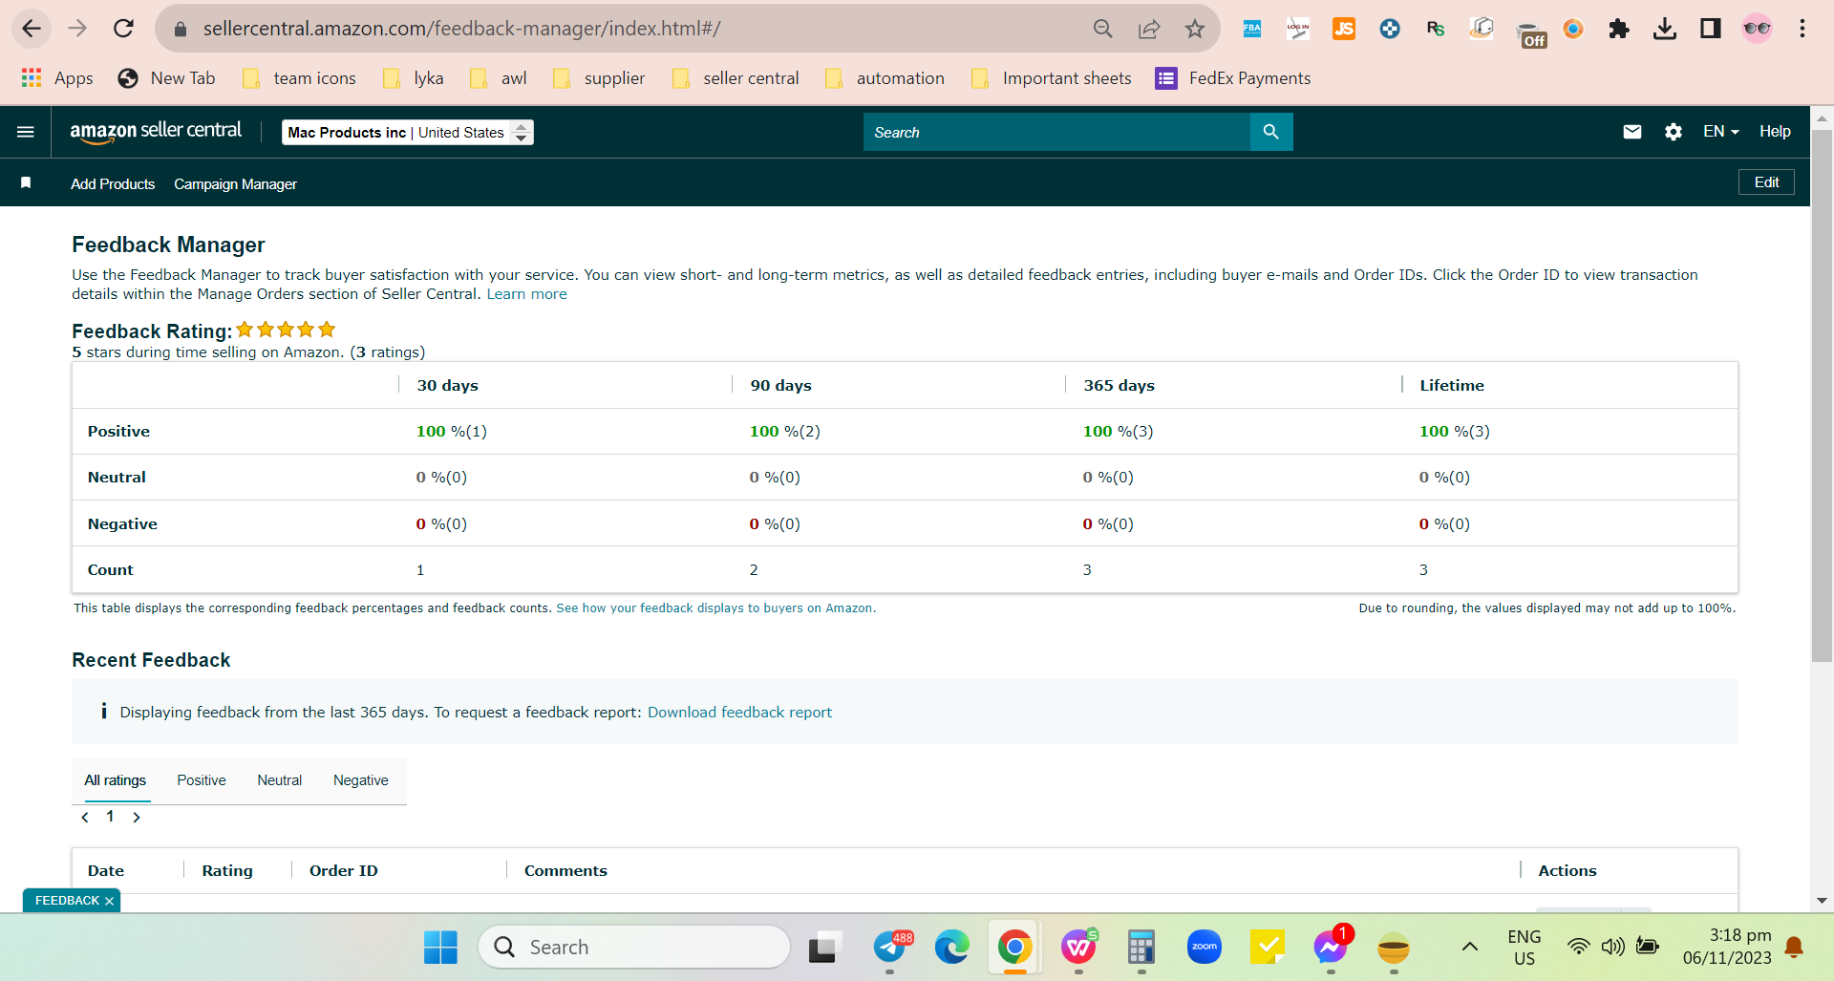Viewport: 1834px width, 981px height.
Task: Open the Chrome three-dot menu
Action: 1802,29
